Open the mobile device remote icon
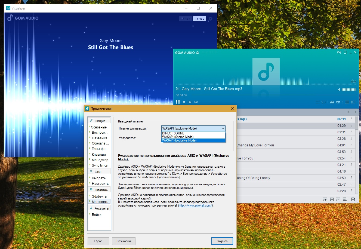Image resolution: width=361 pixels, height=249 pixels. 345,53
